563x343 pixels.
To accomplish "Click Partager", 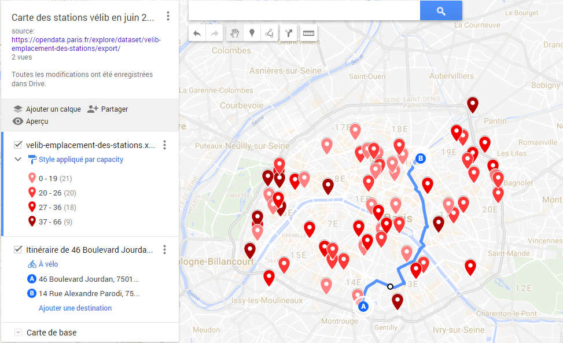I will coord(114,109).
